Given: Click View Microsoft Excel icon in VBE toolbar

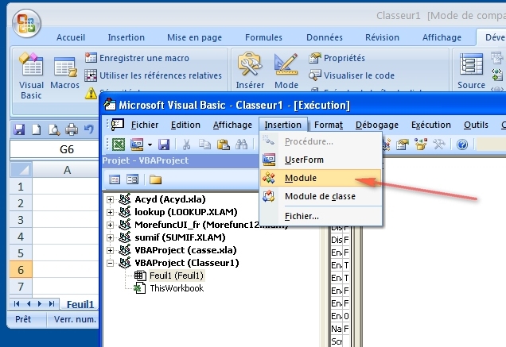Looking at the screenshot, I should point(119,145).
